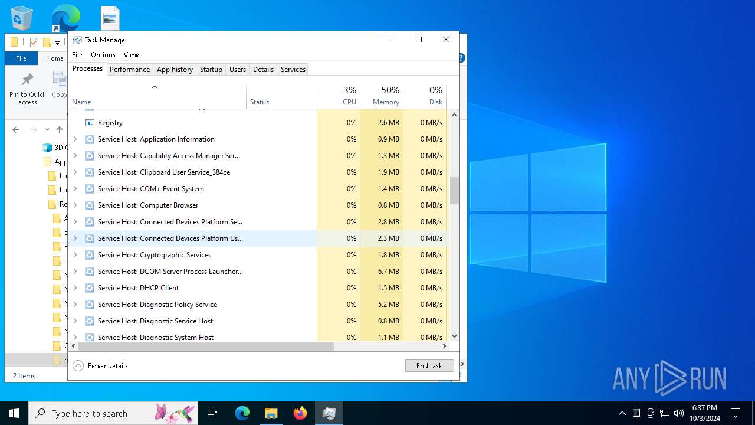755x425 pixels.
Task: Expand Service Host: DHCP Client
Action: [75, 288]
